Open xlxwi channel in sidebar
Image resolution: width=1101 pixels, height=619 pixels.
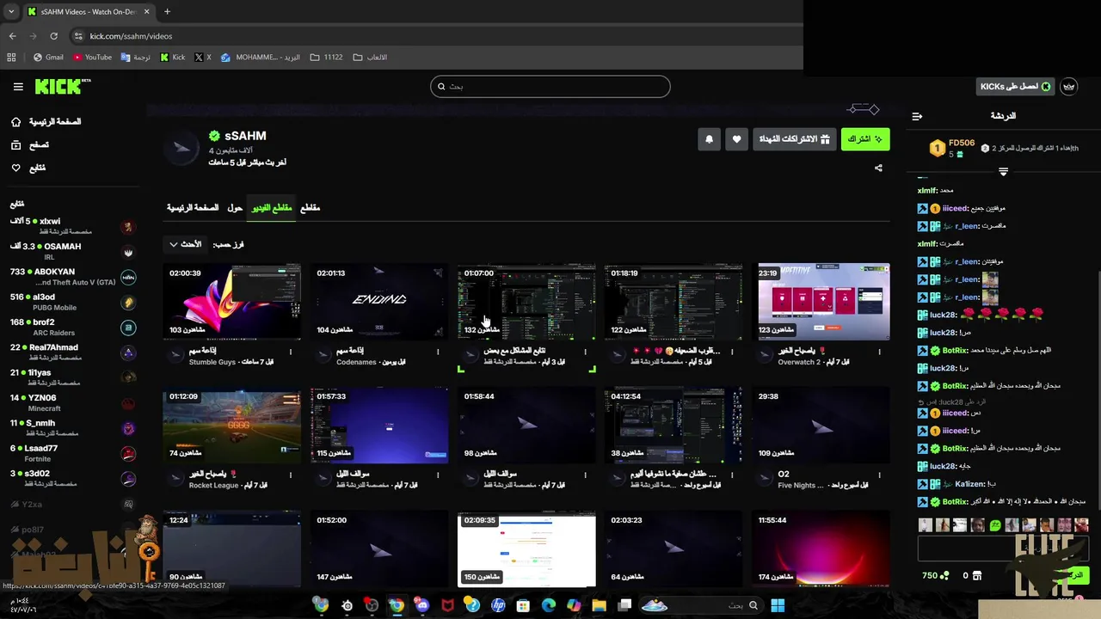click(x=72, y=226)
